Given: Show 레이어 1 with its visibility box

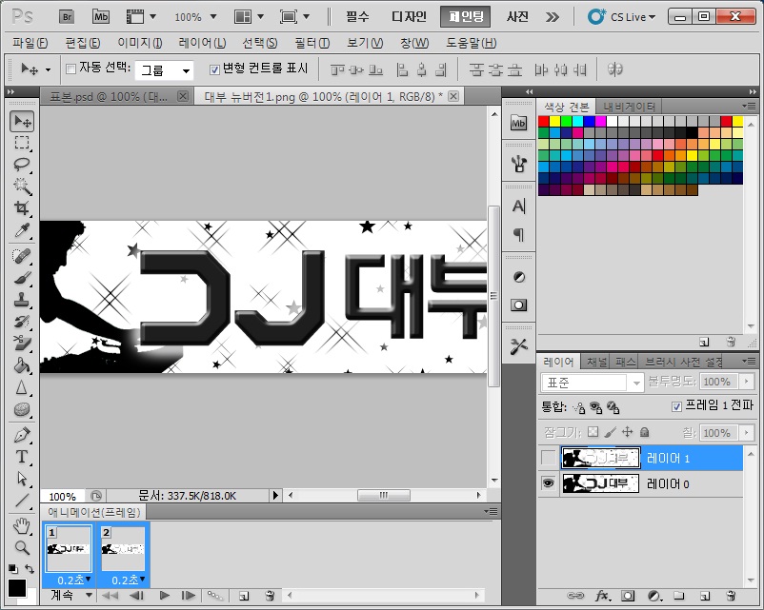Looking at the screenshot, I should click(x=548, y=458).
